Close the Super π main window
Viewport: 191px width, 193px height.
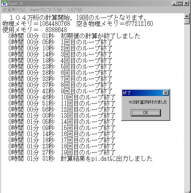pyautogui.click(x=186, y=3)
